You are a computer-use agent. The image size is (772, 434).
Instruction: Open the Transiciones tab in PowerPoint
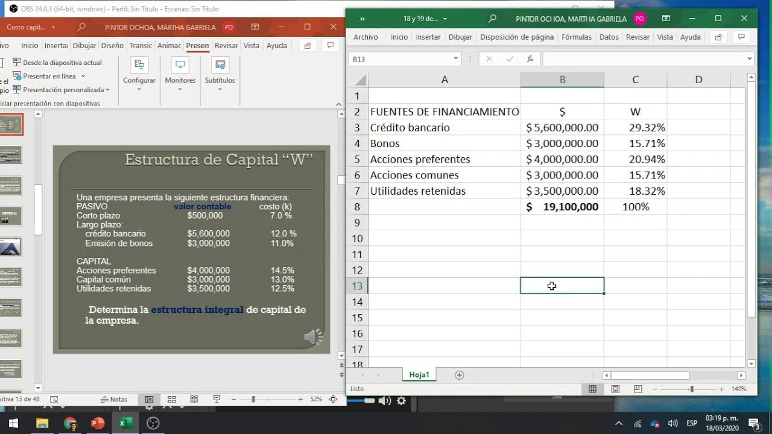coord(141,45)
